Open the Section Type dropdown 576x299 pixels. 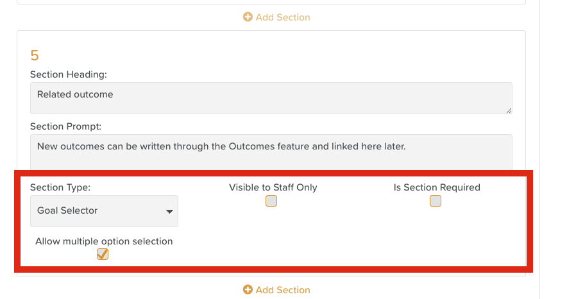tap(104, 211)
